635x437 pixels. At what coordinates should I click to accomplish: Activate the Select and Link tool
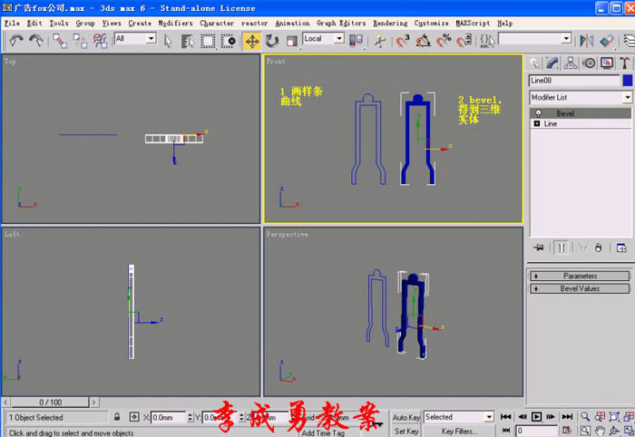coord(60,41)
